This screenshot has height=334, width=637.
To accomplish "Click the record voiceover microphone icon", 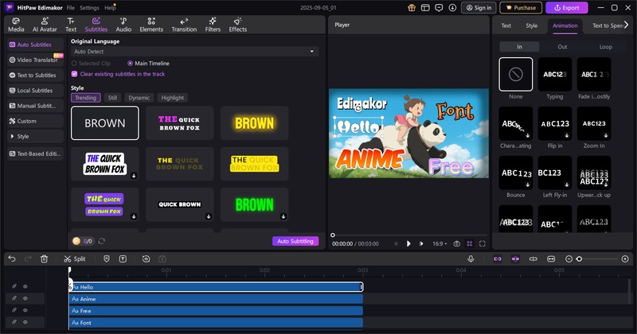I will pyautogui.click(x=471, y=259).
